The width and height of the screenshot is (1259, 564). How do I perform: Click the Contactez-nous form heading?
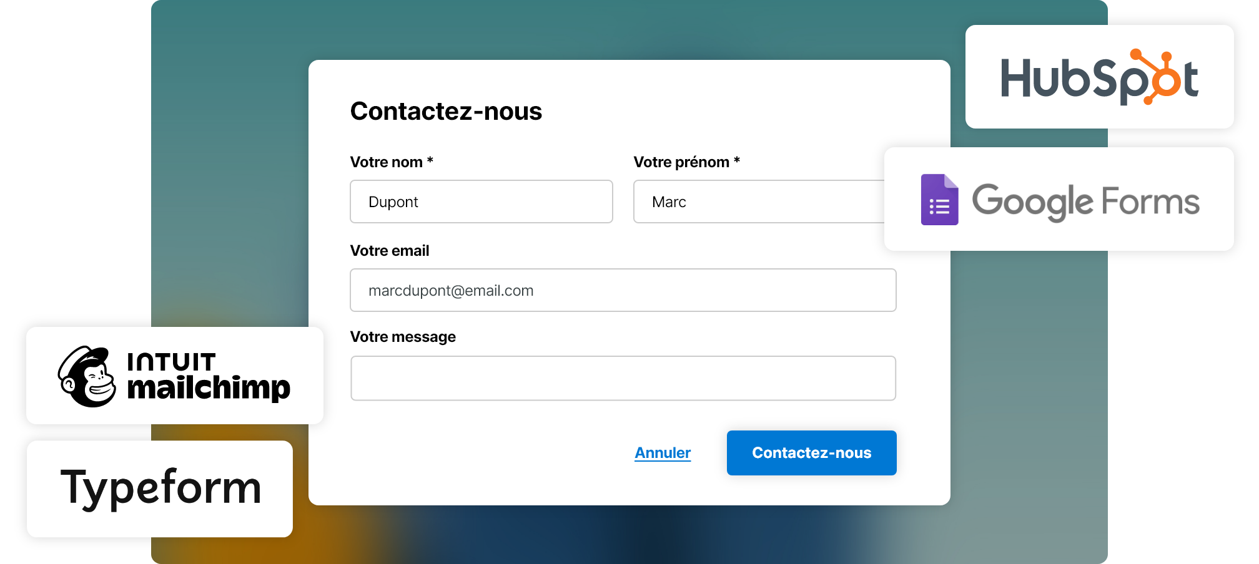click(446, 112)
